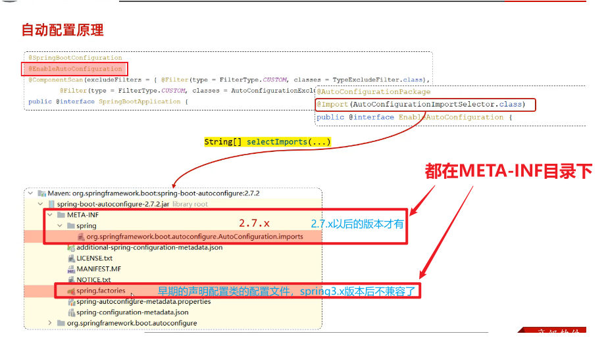
Task: Expand the org.springframework.boot.autoconfigure package arrow
Action: 50,323
